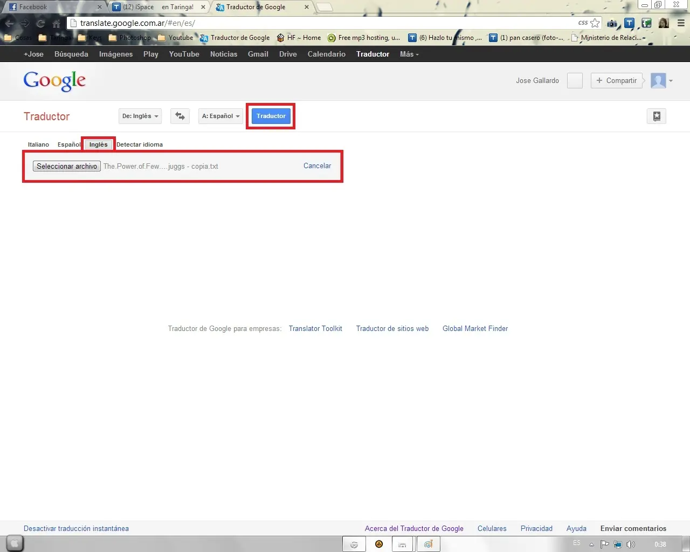This screenshot has width=690, height=552.
Task: Swap the source and target languages
Action: 180,116
